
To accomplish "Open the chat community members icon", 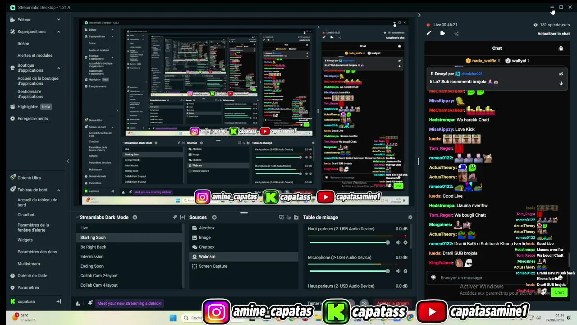I will click(x=561, y=48).
